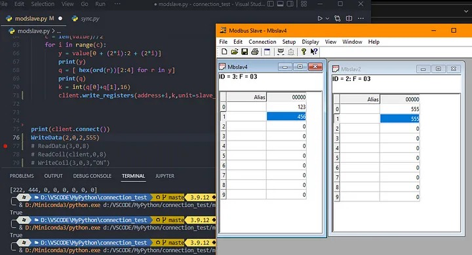Open the editor More Actions ellipsis menu
This screenshot has height=255, width=472.
point(361,18)
